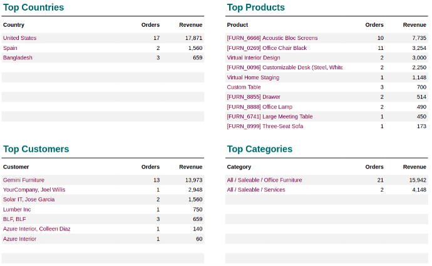Open the Office Furniture category link

pyautogui.click(x=264, y=180)
